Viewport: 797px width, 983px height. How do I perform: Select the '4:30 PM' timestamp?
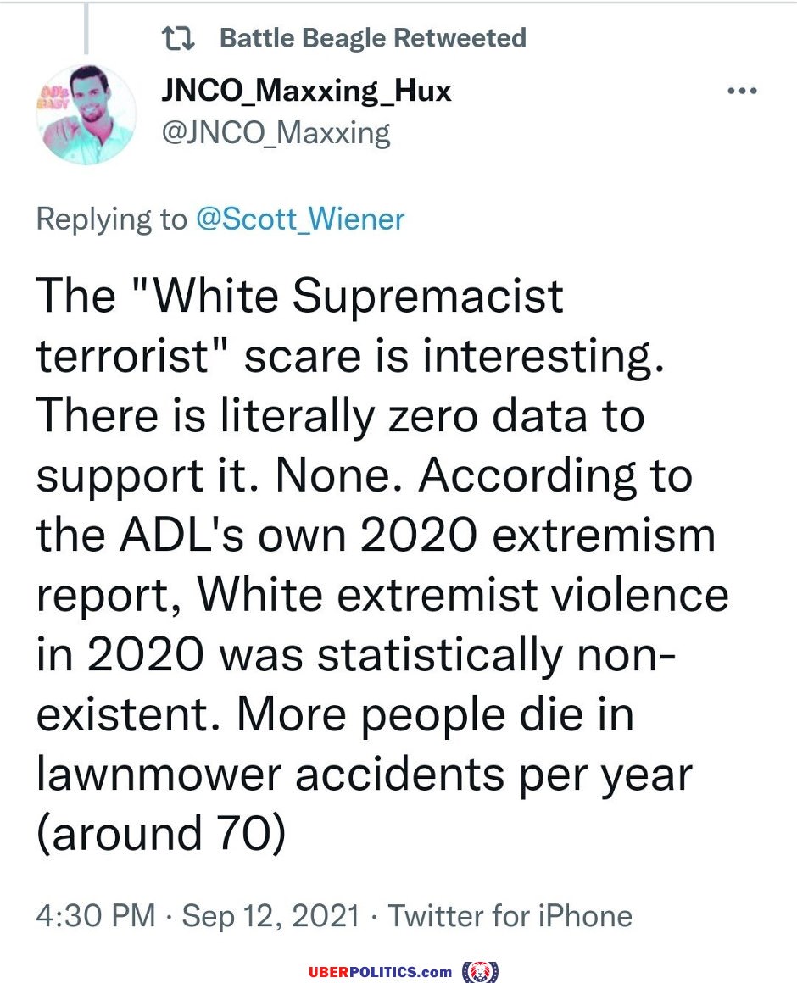coord(96,915)
